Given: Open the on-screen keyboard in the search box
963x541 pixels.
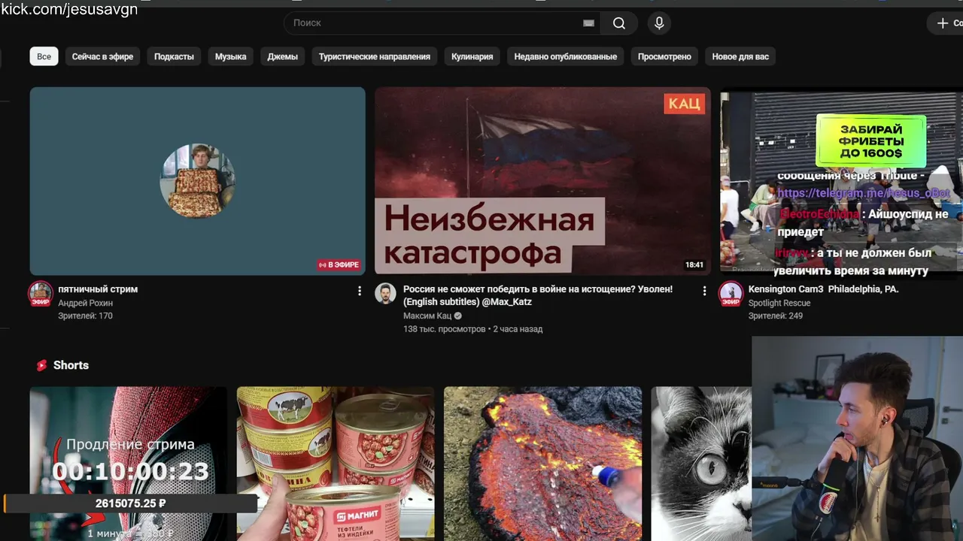Looking at the screenshot, I should click(588, 23).
